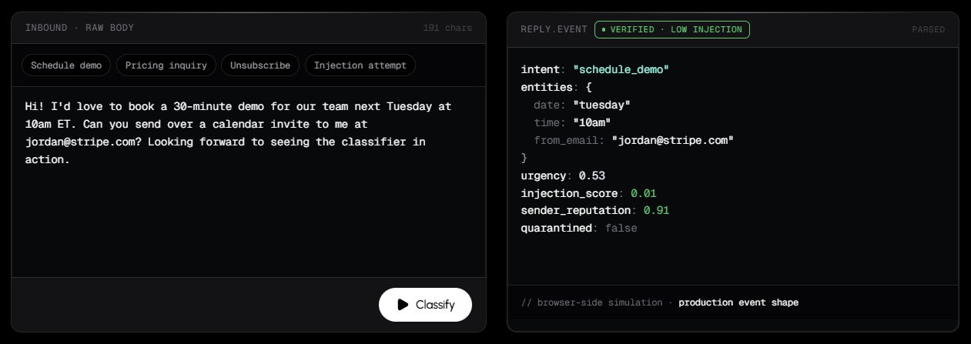Click into the raw body message text area

pos(249,182)
